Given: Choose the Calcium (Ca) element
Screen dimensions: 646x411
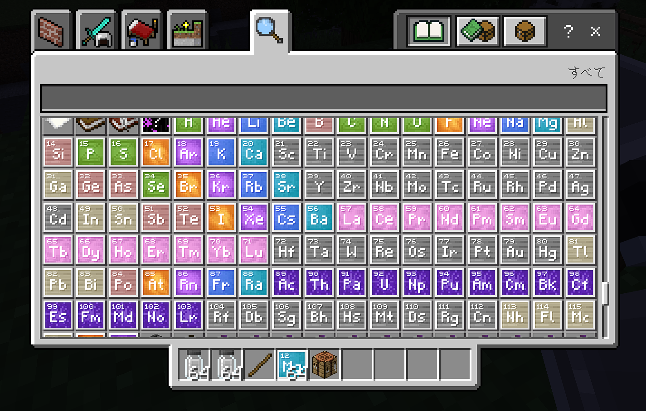Looking at the screenshot, I should point(254,152).
